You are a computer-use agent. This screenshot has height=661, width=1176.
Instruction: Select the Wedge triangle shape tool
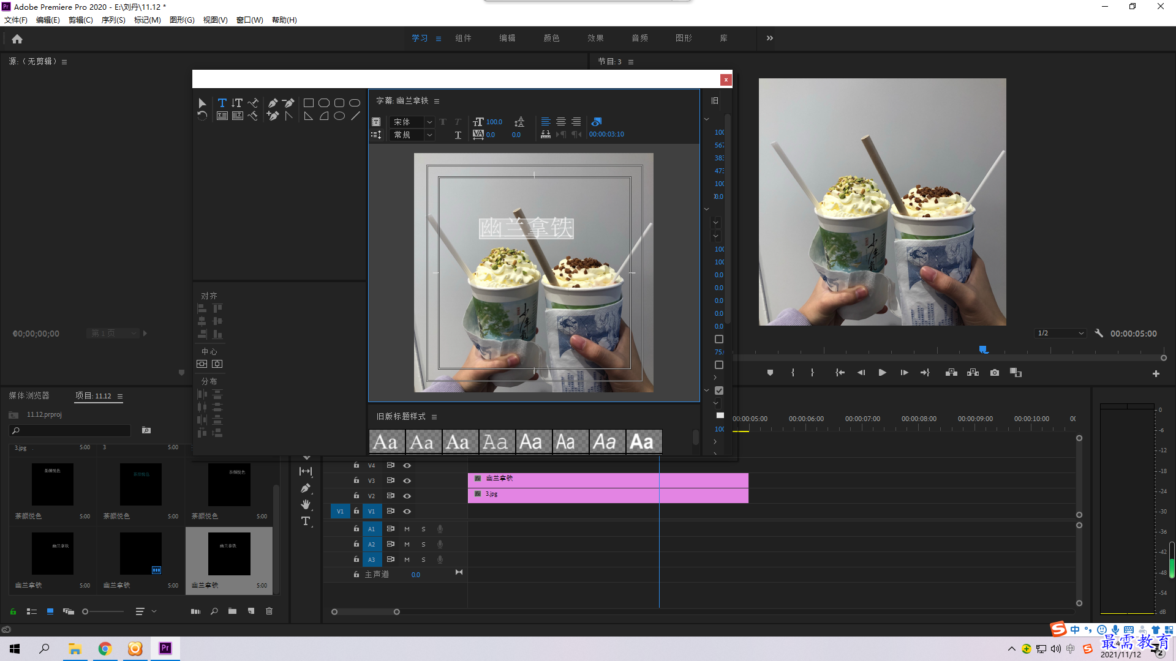pos(309,116)
